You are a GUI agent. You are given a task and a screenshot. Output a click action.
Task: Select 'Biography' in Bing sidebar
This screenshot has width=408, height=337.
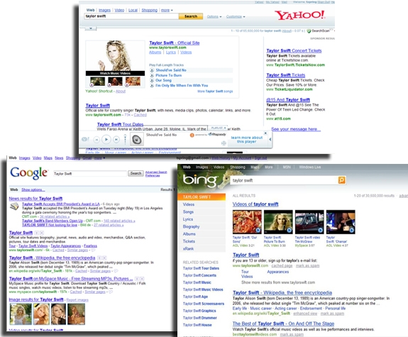pos(192,226)
